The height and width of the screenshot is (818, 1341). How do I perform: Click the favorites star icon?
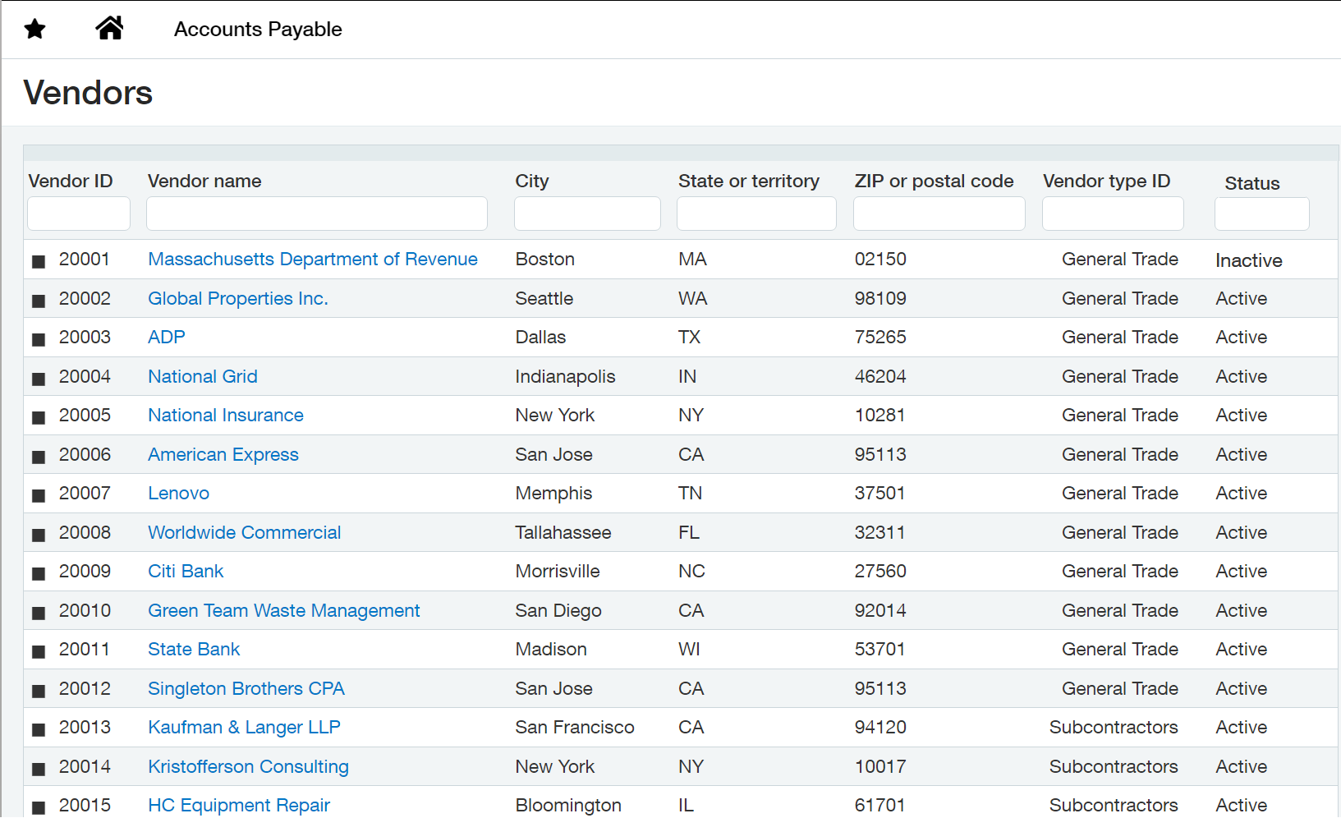click(x=34, y=30)
